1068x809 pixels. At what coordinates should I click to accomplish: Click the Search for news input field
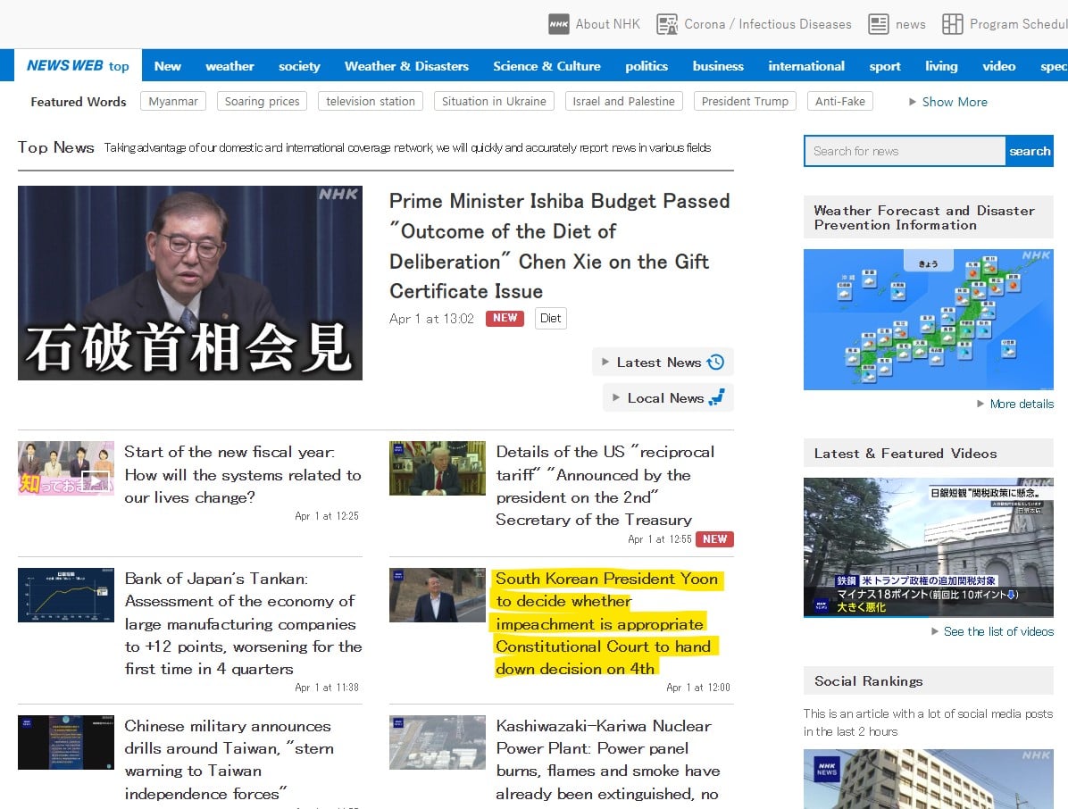905,151
